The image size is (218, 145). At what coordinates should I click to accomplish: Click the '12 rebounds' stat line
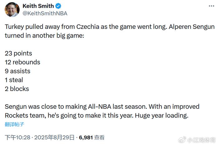tap(22, 62)
